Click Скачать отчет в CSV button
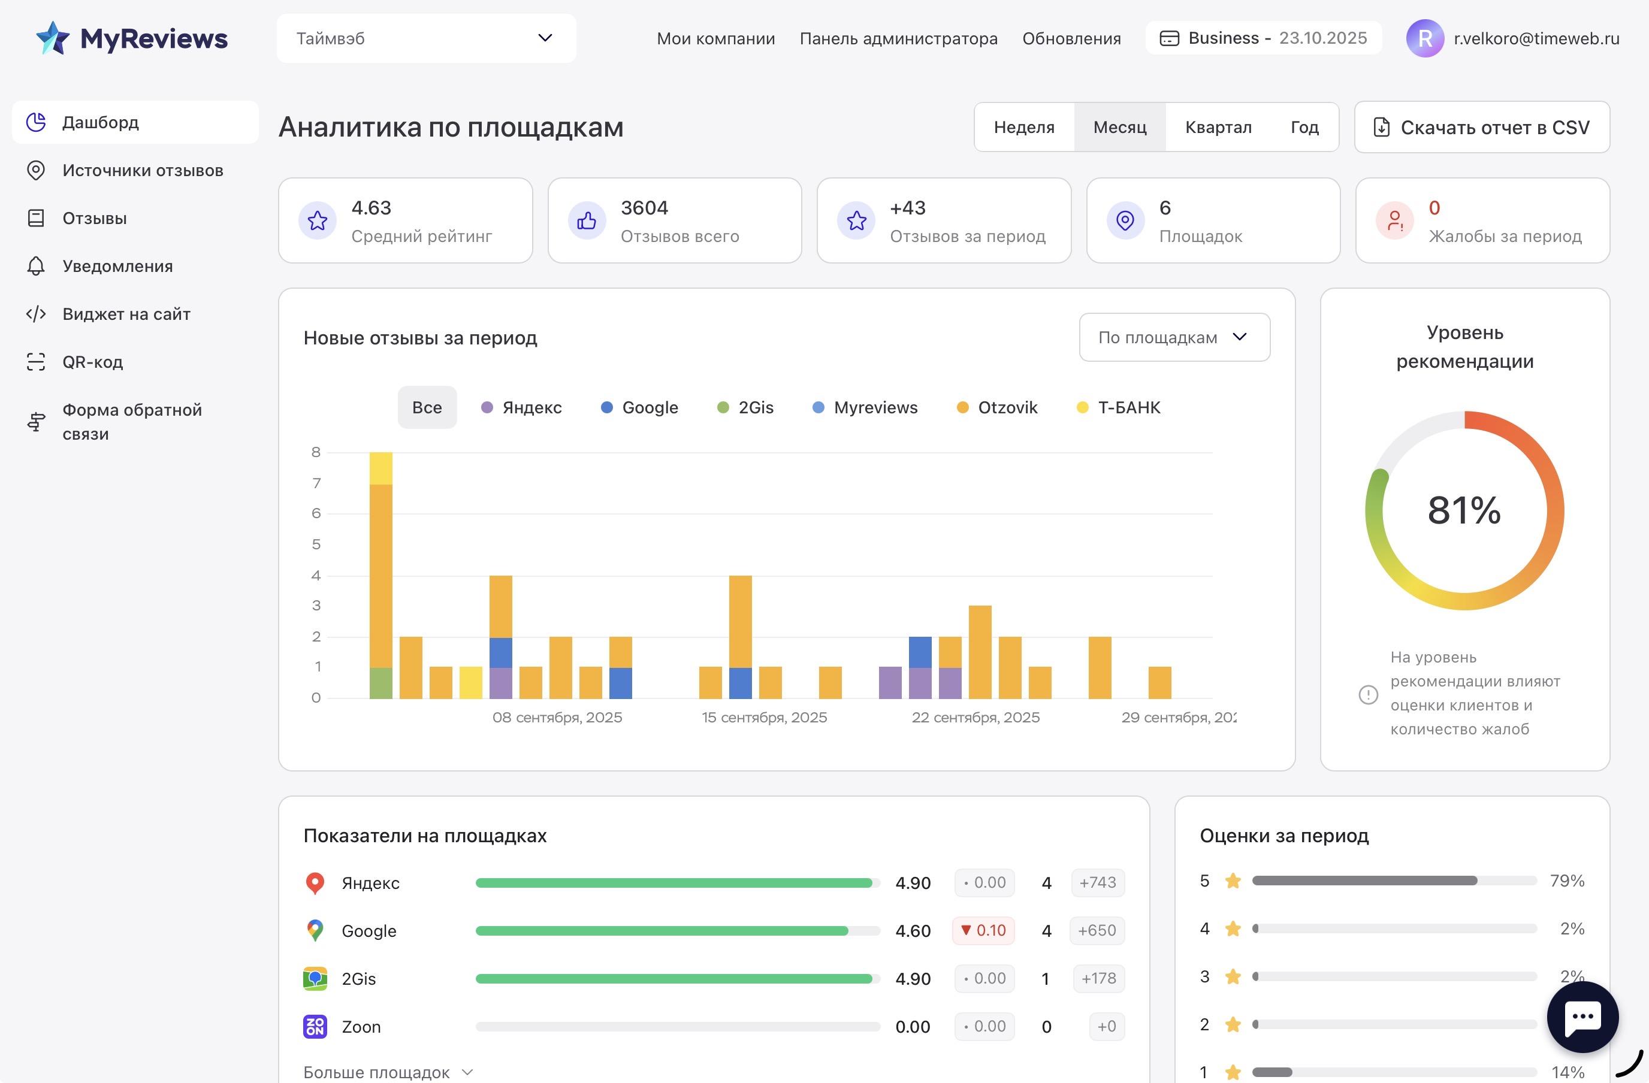Viewport: 1649px width, 1083px height. pyautogui.click(x=1481, y=127)
